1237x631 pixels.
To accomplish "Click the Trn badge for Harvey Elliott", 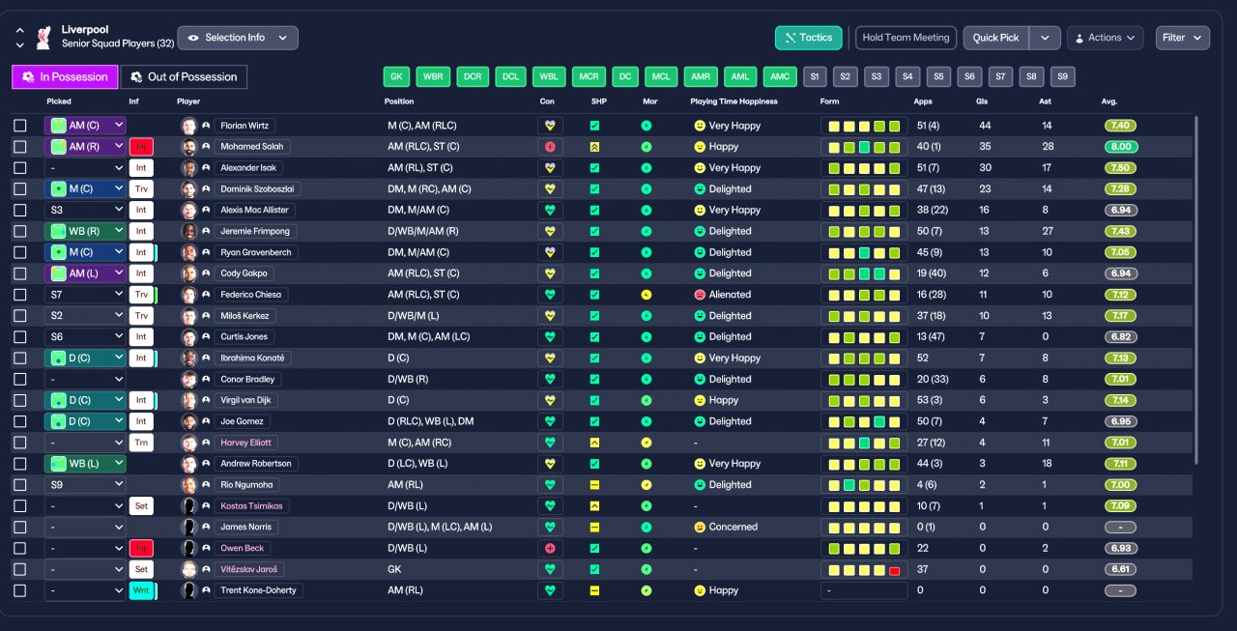I will [x=141, y=443].
